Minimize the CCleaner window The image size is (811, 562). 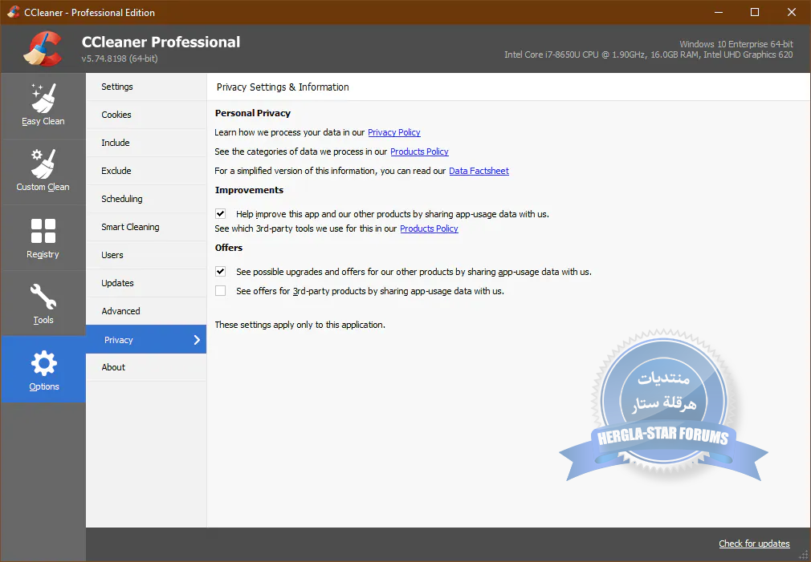point(719,12)
